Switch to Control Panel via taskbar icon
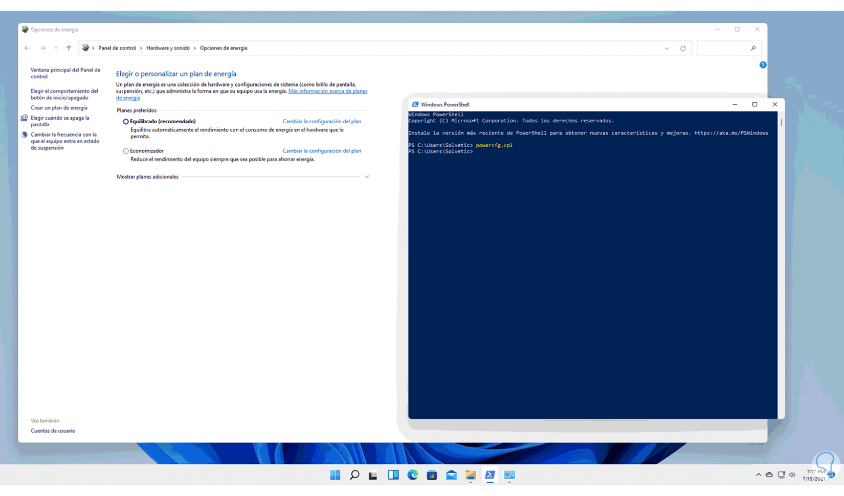The image size is (844, 496). pos(509,475)
